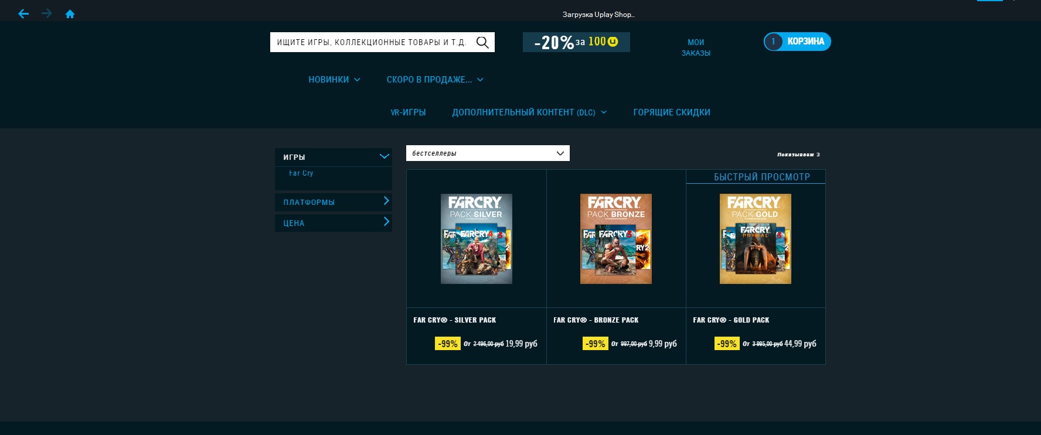Click БЫСТРЫЙ ПРОСМОТР on Gold Pack
This screenshot has width=1041, height=435.
pyautogui.click(x=762, y=177)
